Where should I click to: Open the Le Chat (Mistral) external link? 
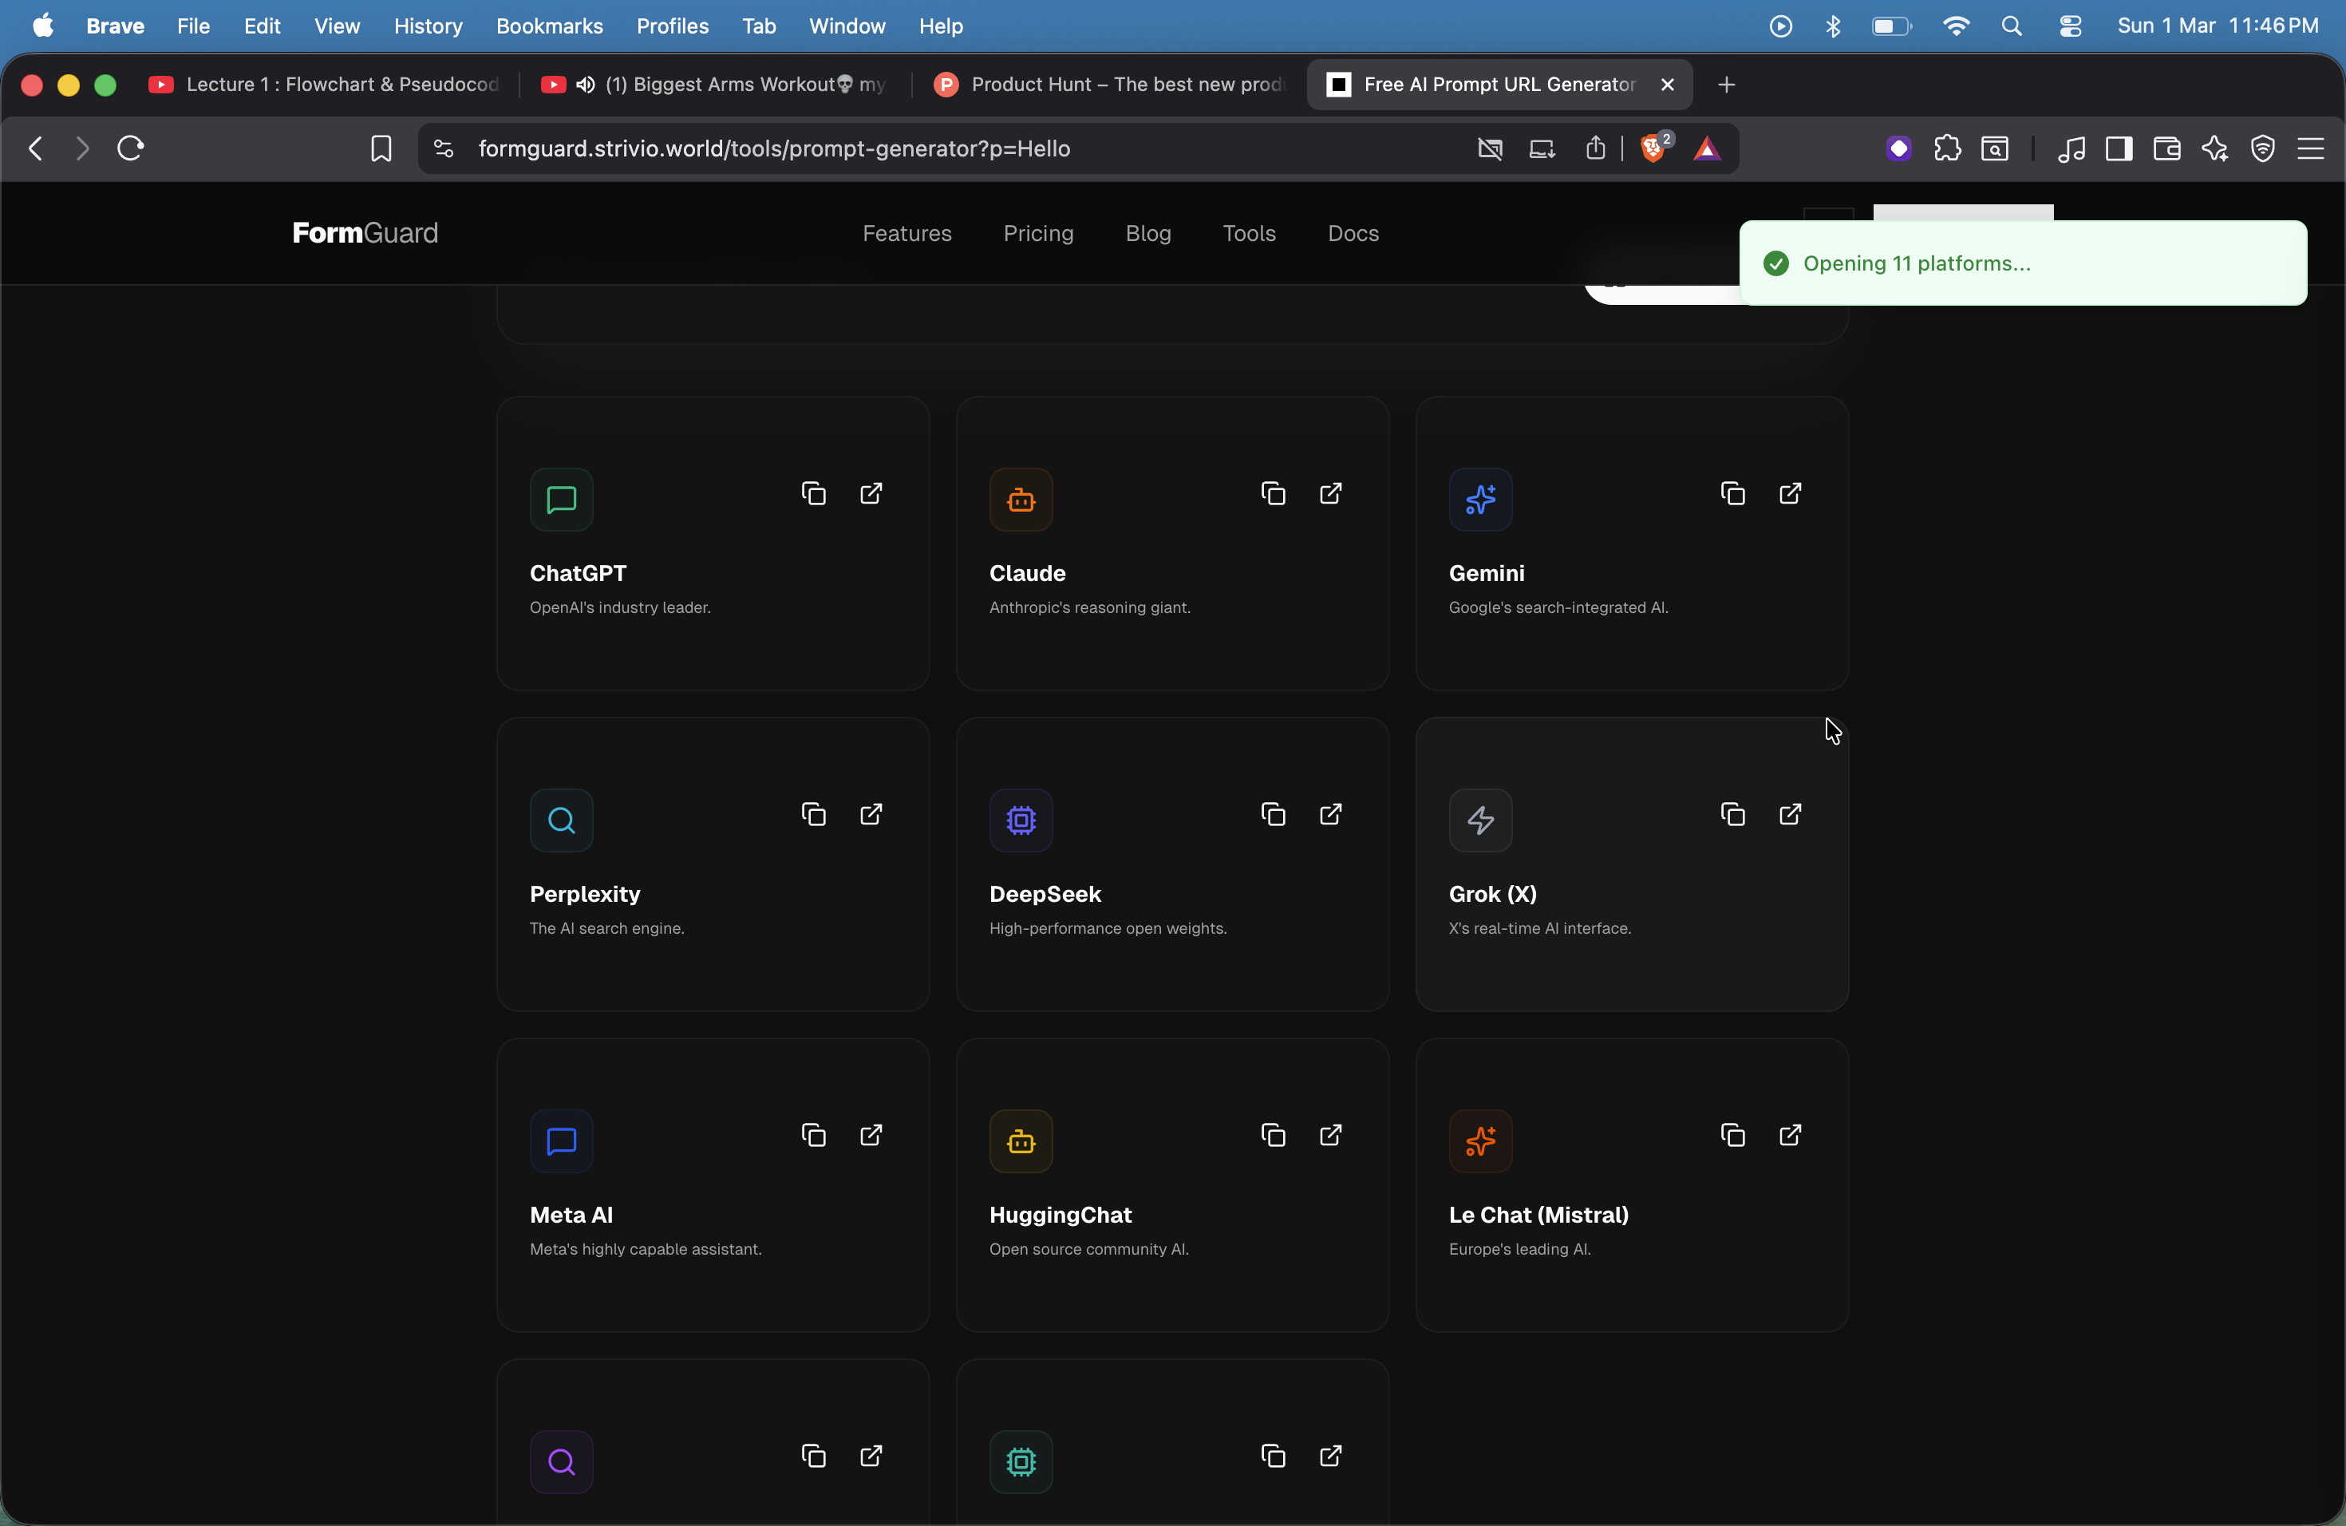(1790, 1136)
